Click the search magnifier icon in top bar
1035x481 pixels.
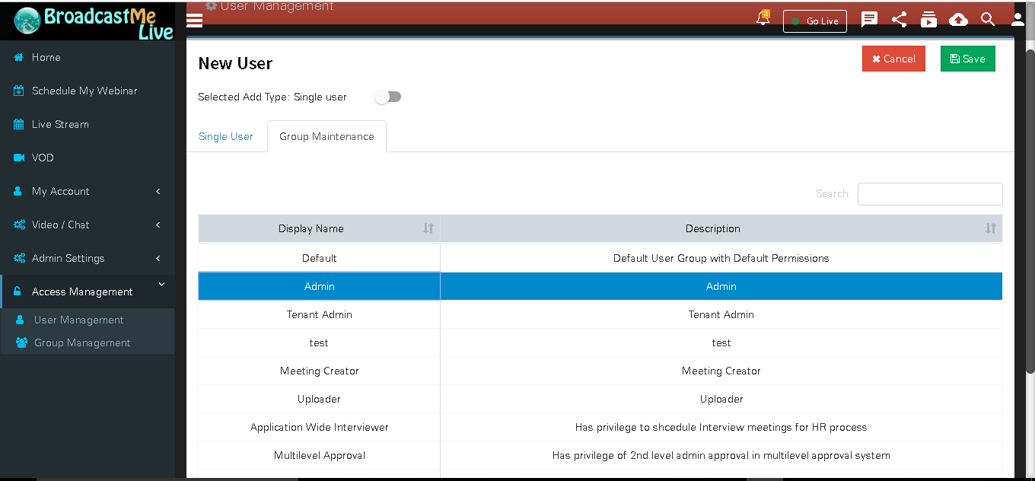pos(988,20)
